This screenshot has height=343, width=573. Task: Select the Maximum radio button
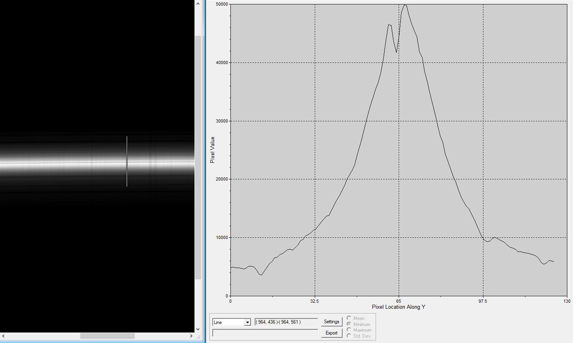349,330
